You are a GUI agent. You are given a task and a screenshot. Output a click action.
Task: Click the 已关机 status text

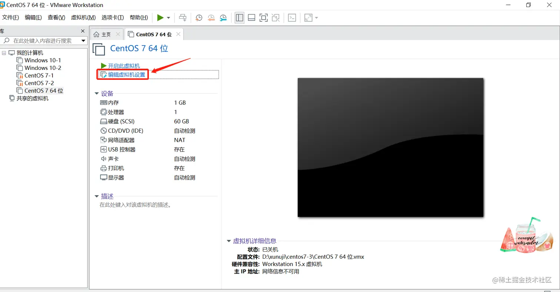click(270, 249)
